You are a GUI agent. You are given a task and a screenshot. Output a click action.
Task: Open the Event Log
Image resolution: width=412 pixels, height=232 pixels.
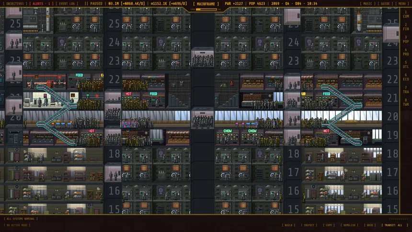pyautogui.click(x=67, y=4)
